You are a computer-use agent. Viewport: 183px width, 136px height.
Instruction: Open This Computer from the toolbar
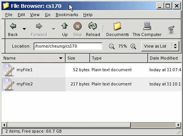tap(147, 29)
